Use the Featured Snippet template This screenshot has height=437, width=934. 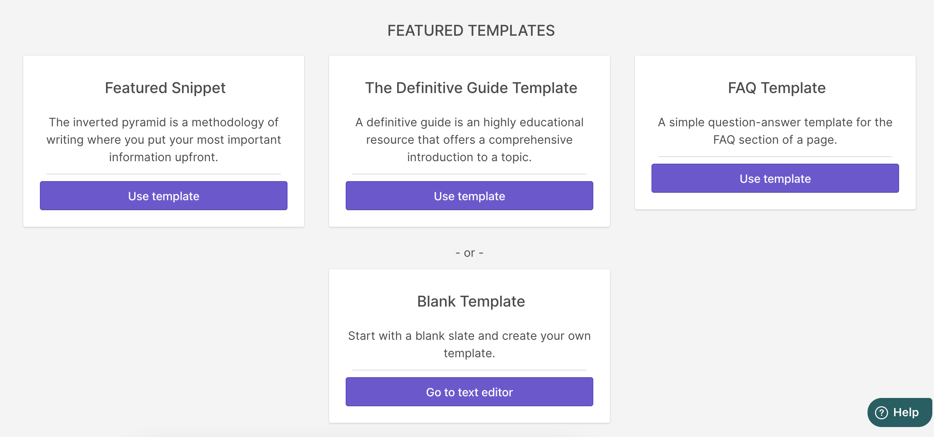click(x=164, y=196)
